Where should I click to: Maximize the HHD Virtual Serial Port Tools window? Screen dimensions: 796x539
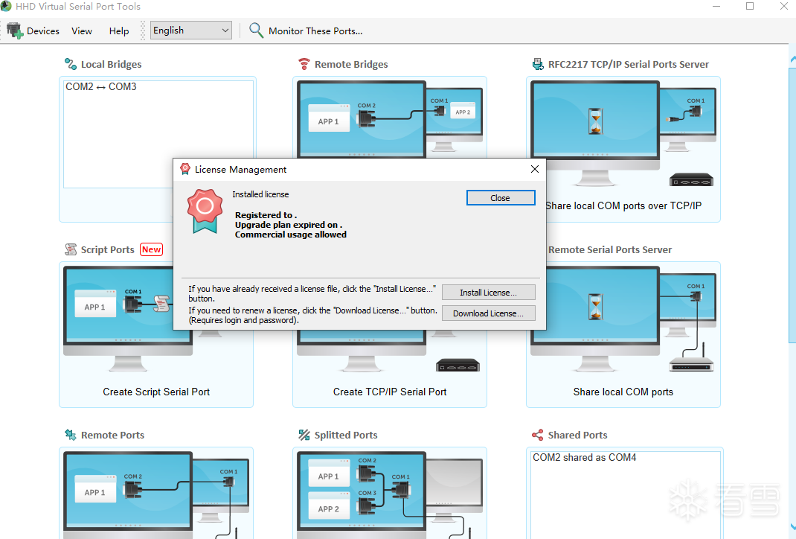pyautogui.click(x=750, y=6)
